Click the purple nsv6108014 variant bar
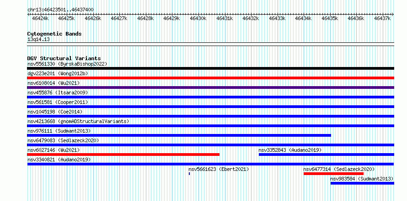 [210, 88]
